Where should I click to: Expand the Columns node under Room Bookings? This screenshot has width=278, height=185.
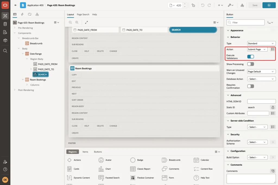[27, 85]
